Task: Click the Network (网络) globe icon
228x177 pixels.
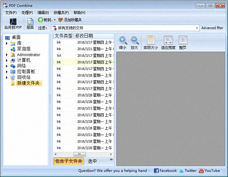Action: tap(13, 66)
